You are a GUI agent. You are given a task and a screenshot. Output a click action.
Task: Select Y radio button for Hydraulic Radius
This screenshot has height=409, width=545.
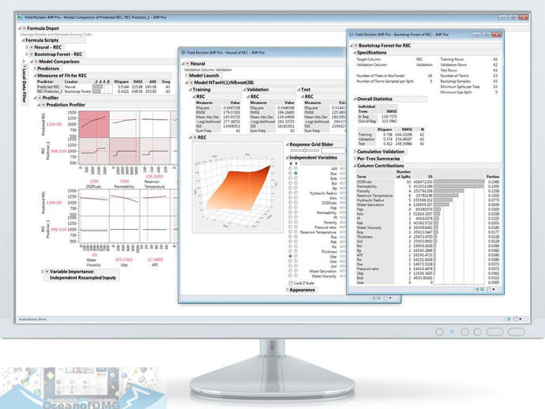coord(295,193)
